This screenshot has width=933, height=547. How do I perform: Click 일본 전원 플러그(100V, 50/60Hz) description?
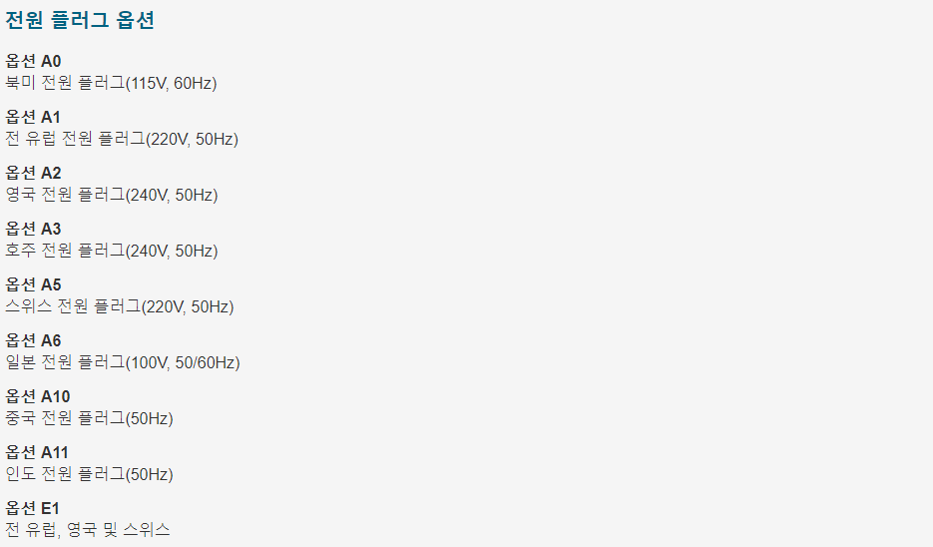(123, 362)
